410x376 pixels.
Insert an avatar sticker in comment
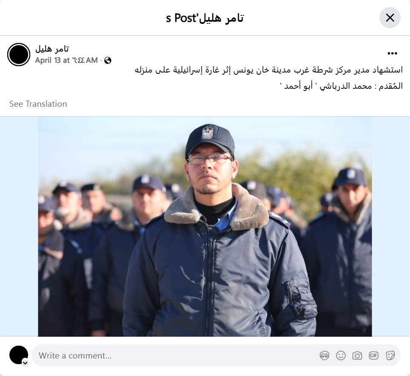click(x=324, y=356)
